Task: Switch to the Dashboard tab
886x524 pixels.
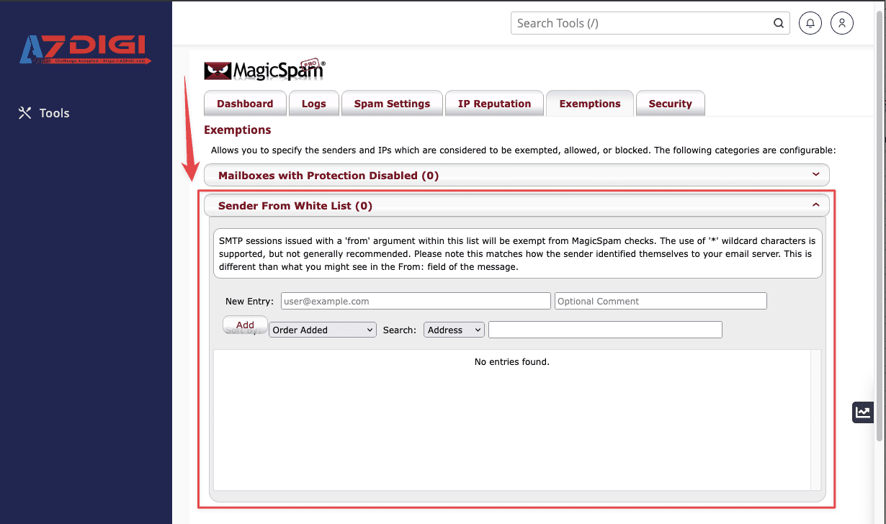Action: [245, 104]
